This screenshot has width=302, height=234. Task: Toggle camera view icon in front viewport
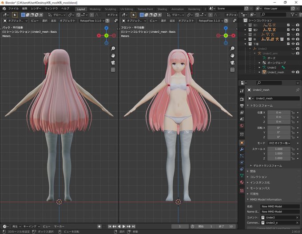click(232, 62)
